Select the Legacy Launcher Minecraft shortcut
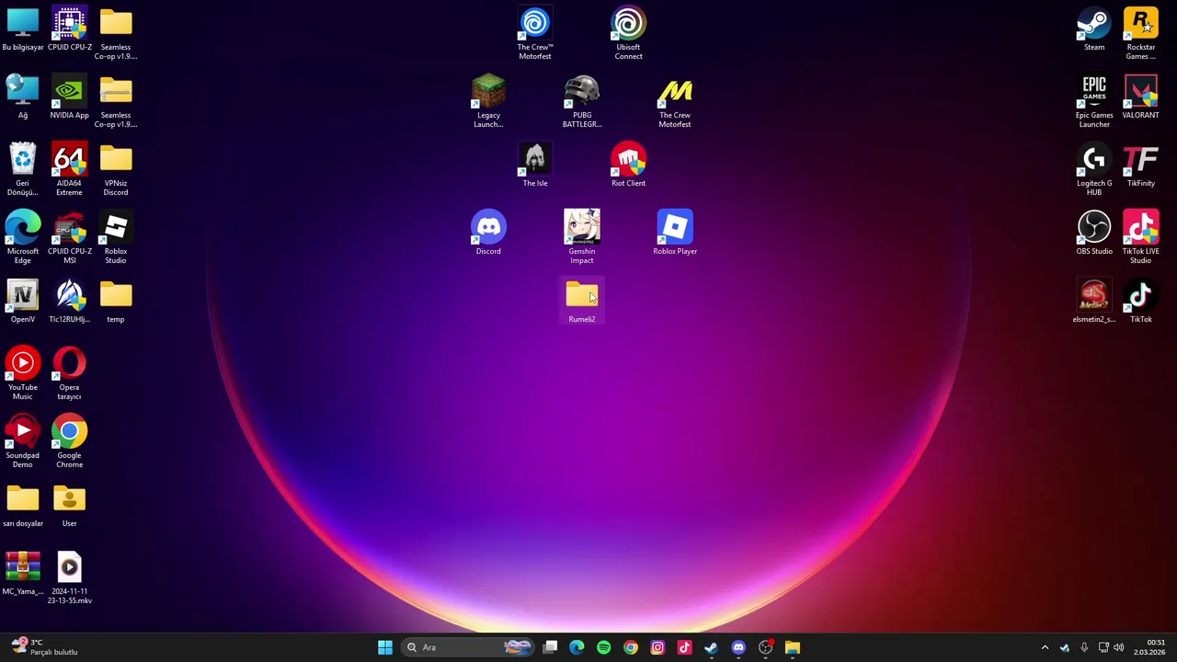This screenshot has height=662, width=1177. click(x=488, y=102)
